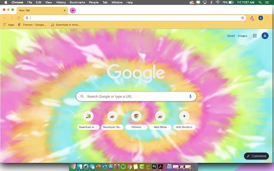Open Launchpad rocket icon in the Dock
Image resolution: width=274 pixels, height=171 pixels.
(86, 167)
